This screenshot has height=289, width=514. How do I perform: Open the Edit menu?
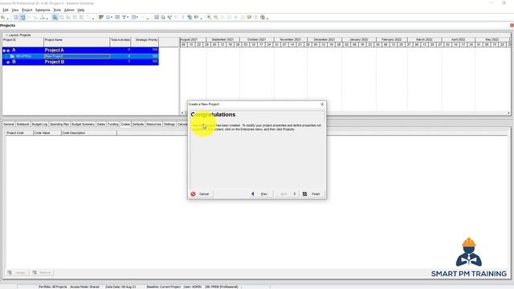click(x=6, y=10)
